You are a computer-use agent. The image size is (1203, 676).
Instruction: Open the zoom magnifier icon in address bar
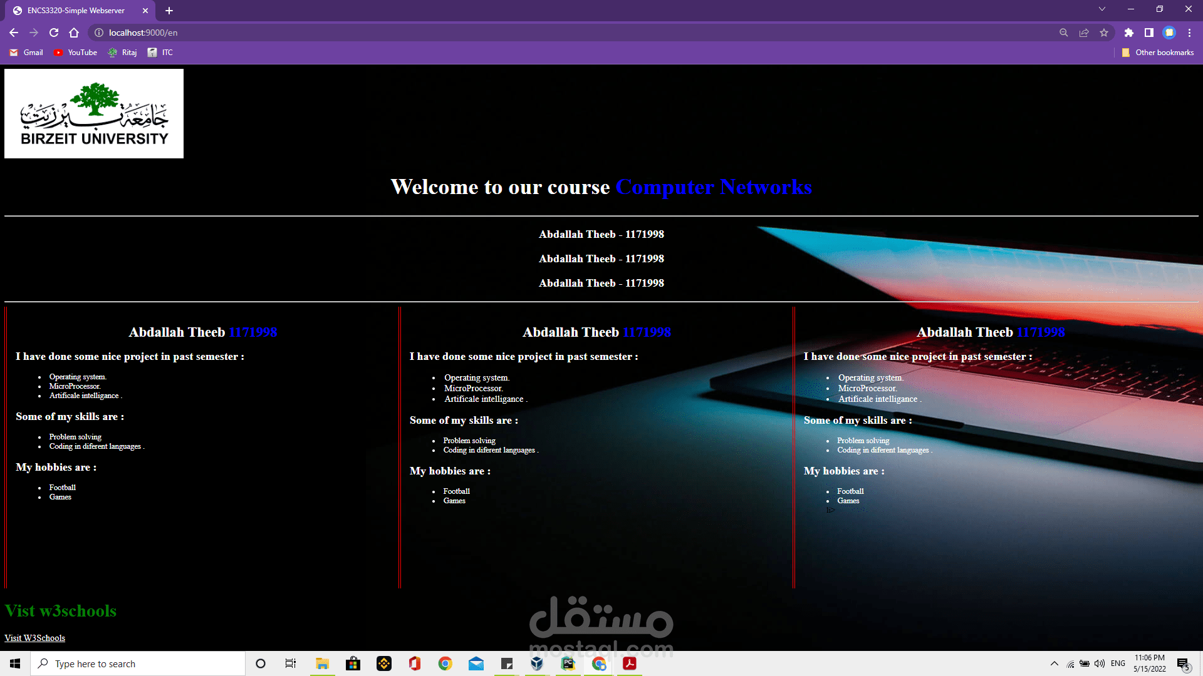(x=1063, y=33)
